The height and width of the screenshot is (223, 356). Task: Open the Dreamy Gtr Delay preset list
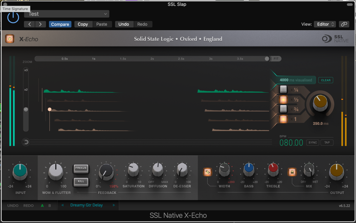pyautogui.click(x=87, y=205)
